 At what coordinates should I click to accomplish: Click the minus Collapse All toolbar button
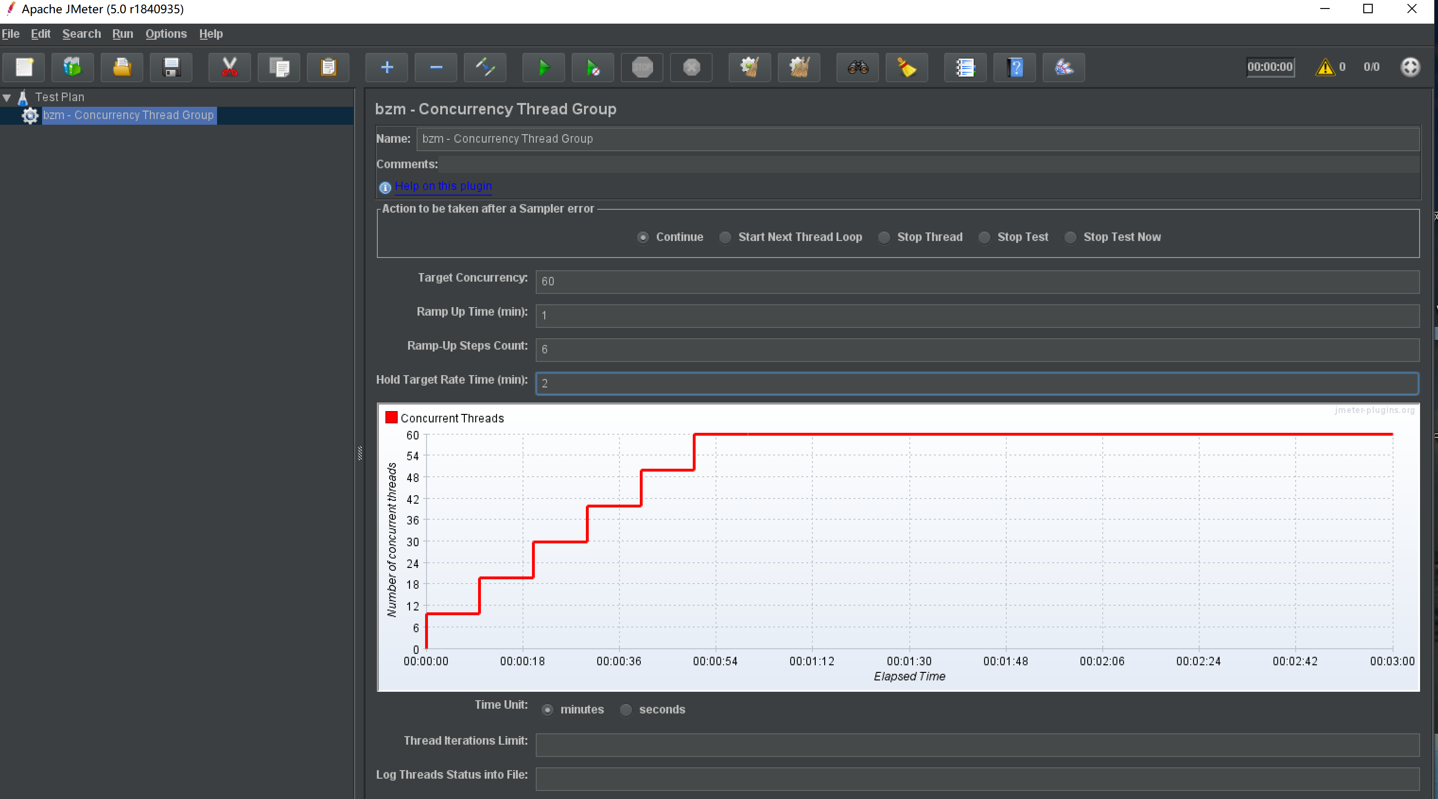tap(436, 68)
